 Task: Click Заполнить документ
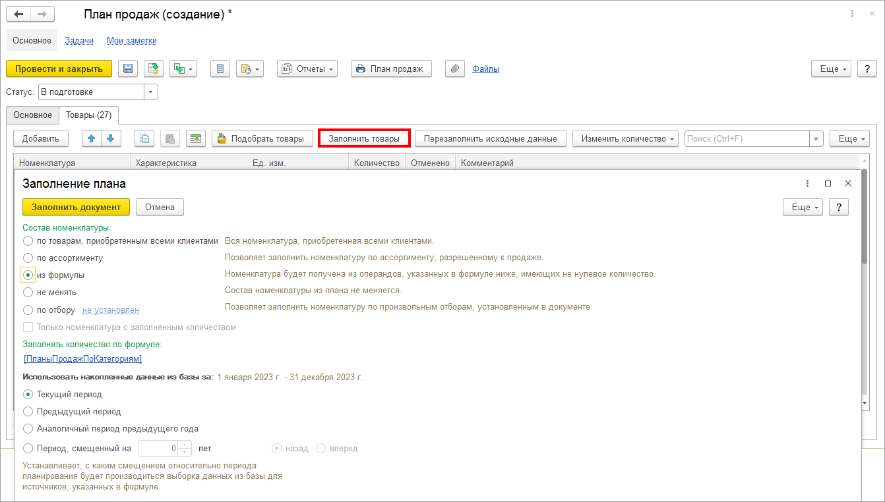tap(76, 207)
